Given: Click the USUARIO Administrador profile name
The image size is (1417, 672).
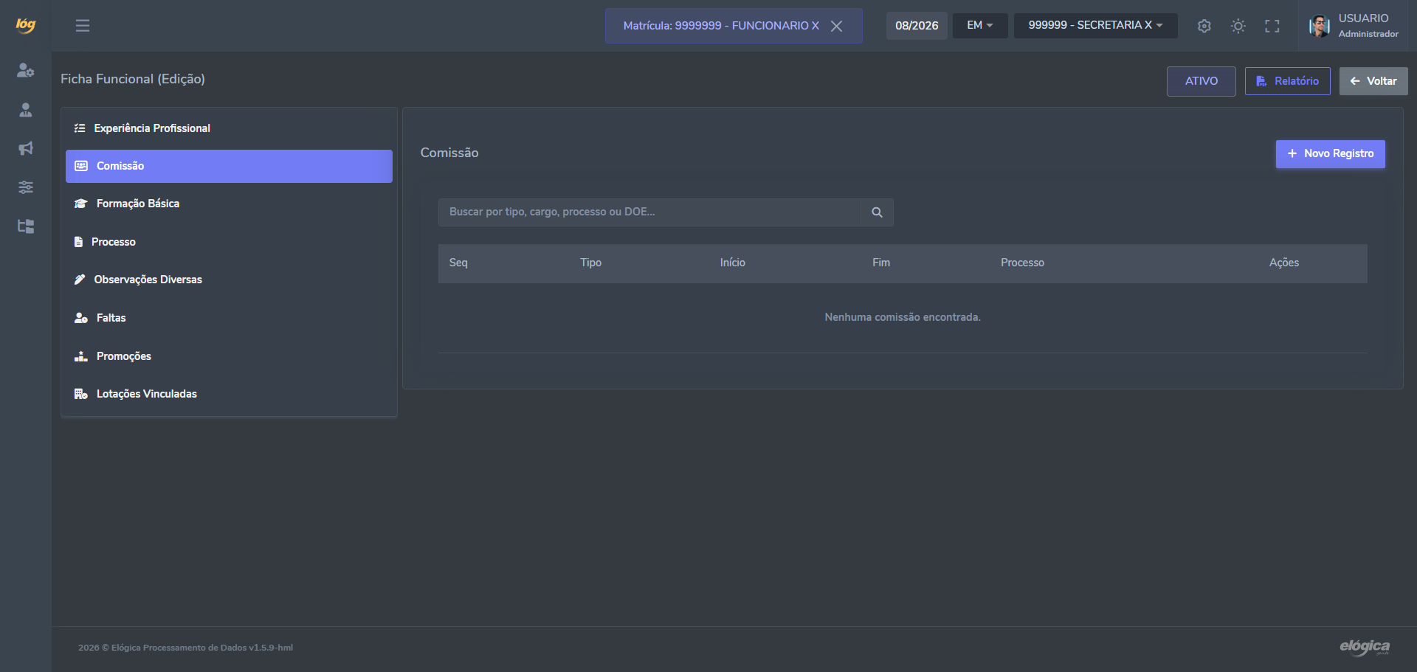Looking at the screenshot, I should [x=1368, y=26].
